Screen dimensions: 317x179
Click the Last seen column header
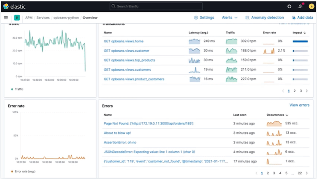[x=240, y=115]
